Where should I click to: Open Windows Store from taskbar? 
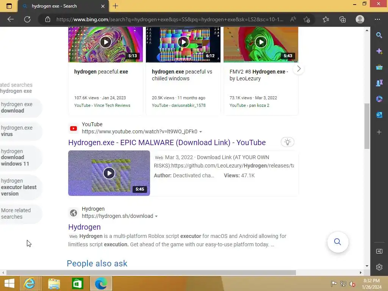tap(77, 283)
